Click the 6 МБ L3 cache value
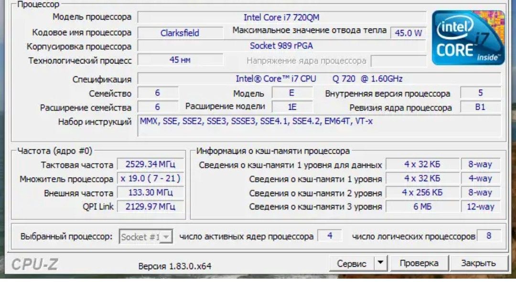Viewport: 516px width, 282px height. coord(422,207)
